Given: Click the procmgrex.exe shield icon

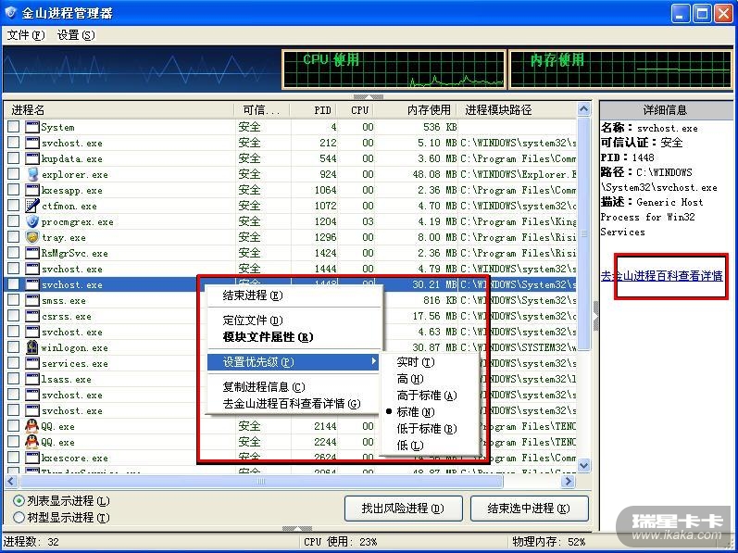Looking at the screenshot, I should (x=32, y=221).
